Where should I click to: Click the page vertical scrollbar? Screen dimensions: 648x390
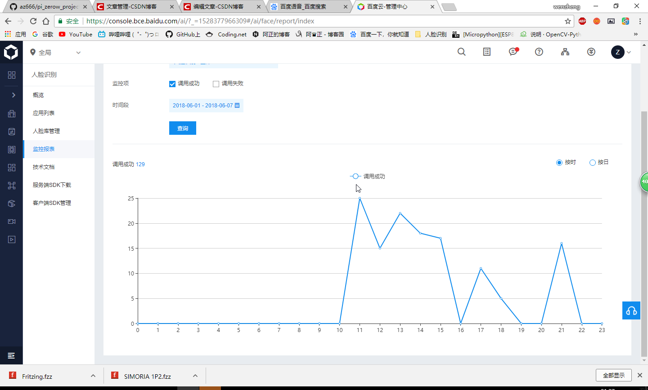pos(644,234)
